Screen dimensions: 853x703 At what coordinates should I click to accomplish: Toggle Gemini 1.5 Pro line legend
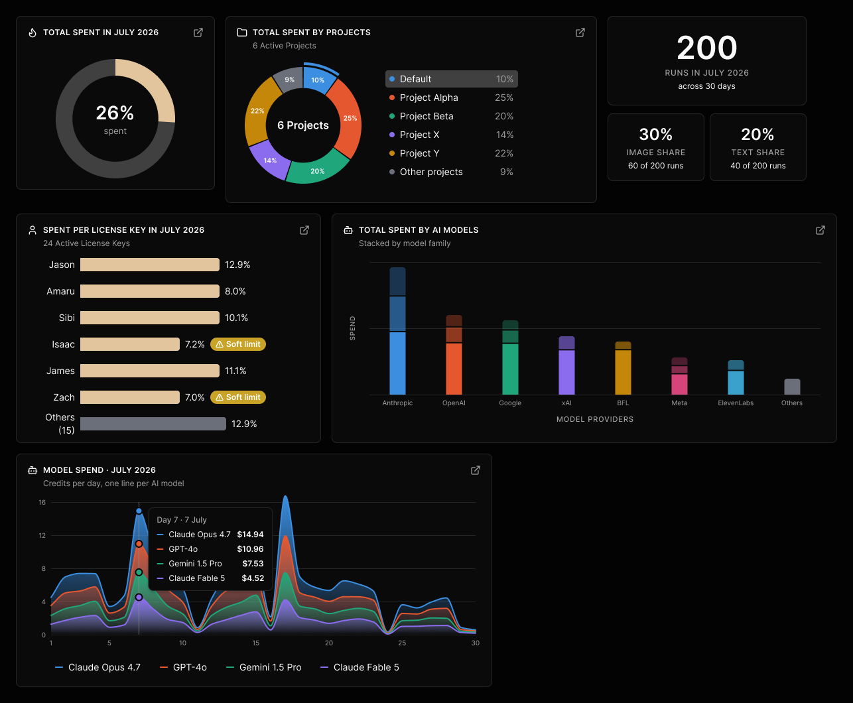[x=263, y=667]
